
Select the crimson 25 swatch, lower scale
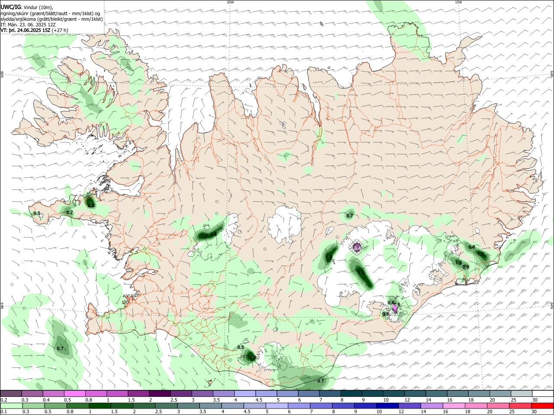click(x=520, y=405)
